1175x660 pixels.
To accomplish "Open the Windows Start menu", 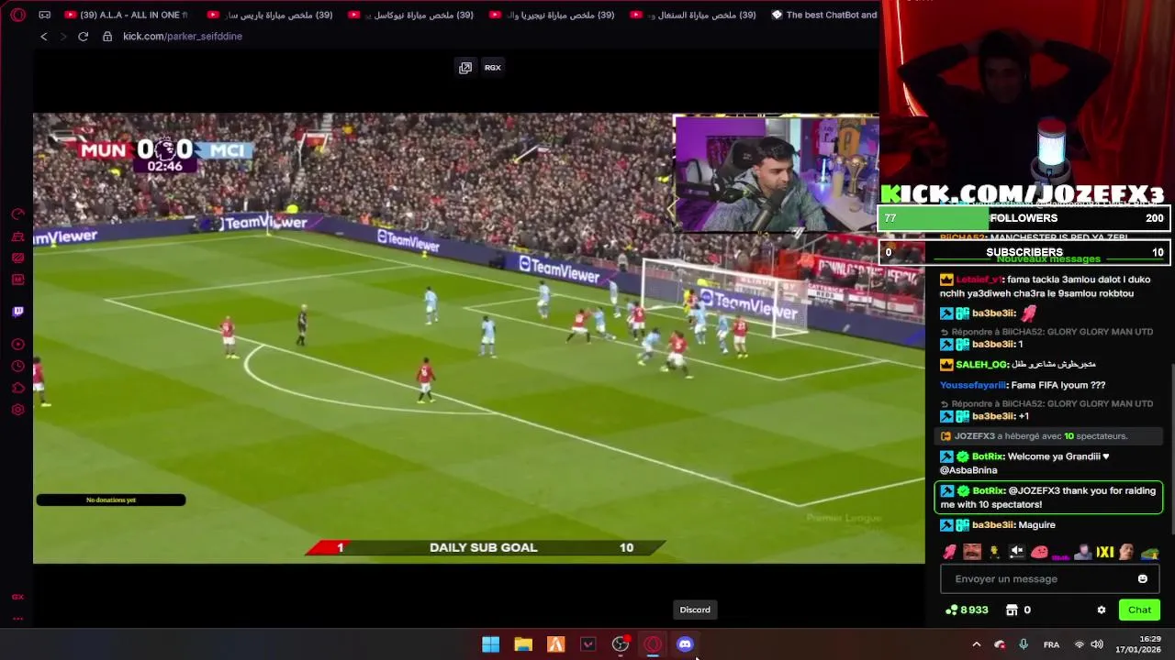I will pos(491,644).
